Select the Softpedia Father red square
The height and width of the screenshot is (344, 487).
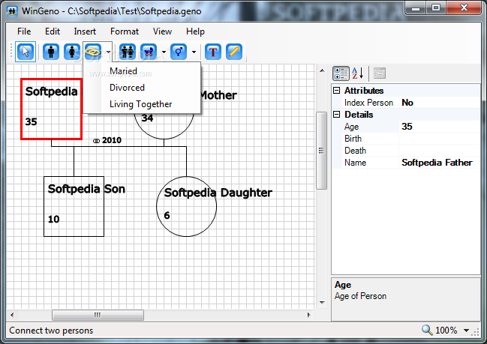coord(51,109)
